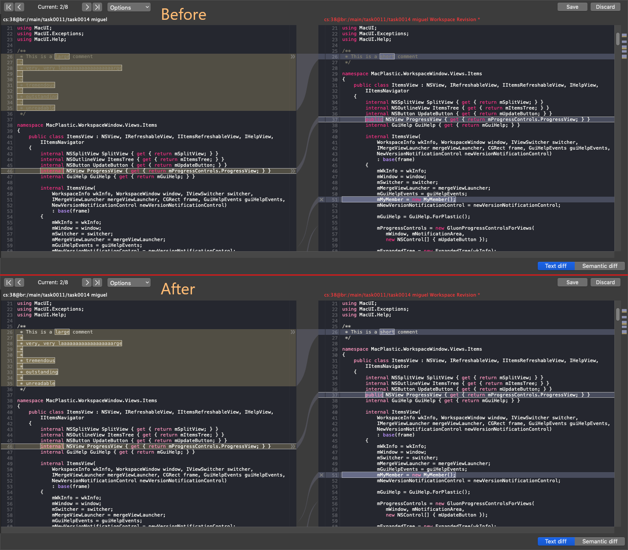Switch to Semantic diff in After panel
Viewport: 628px width, 550px height.
[x=599, y=541]
